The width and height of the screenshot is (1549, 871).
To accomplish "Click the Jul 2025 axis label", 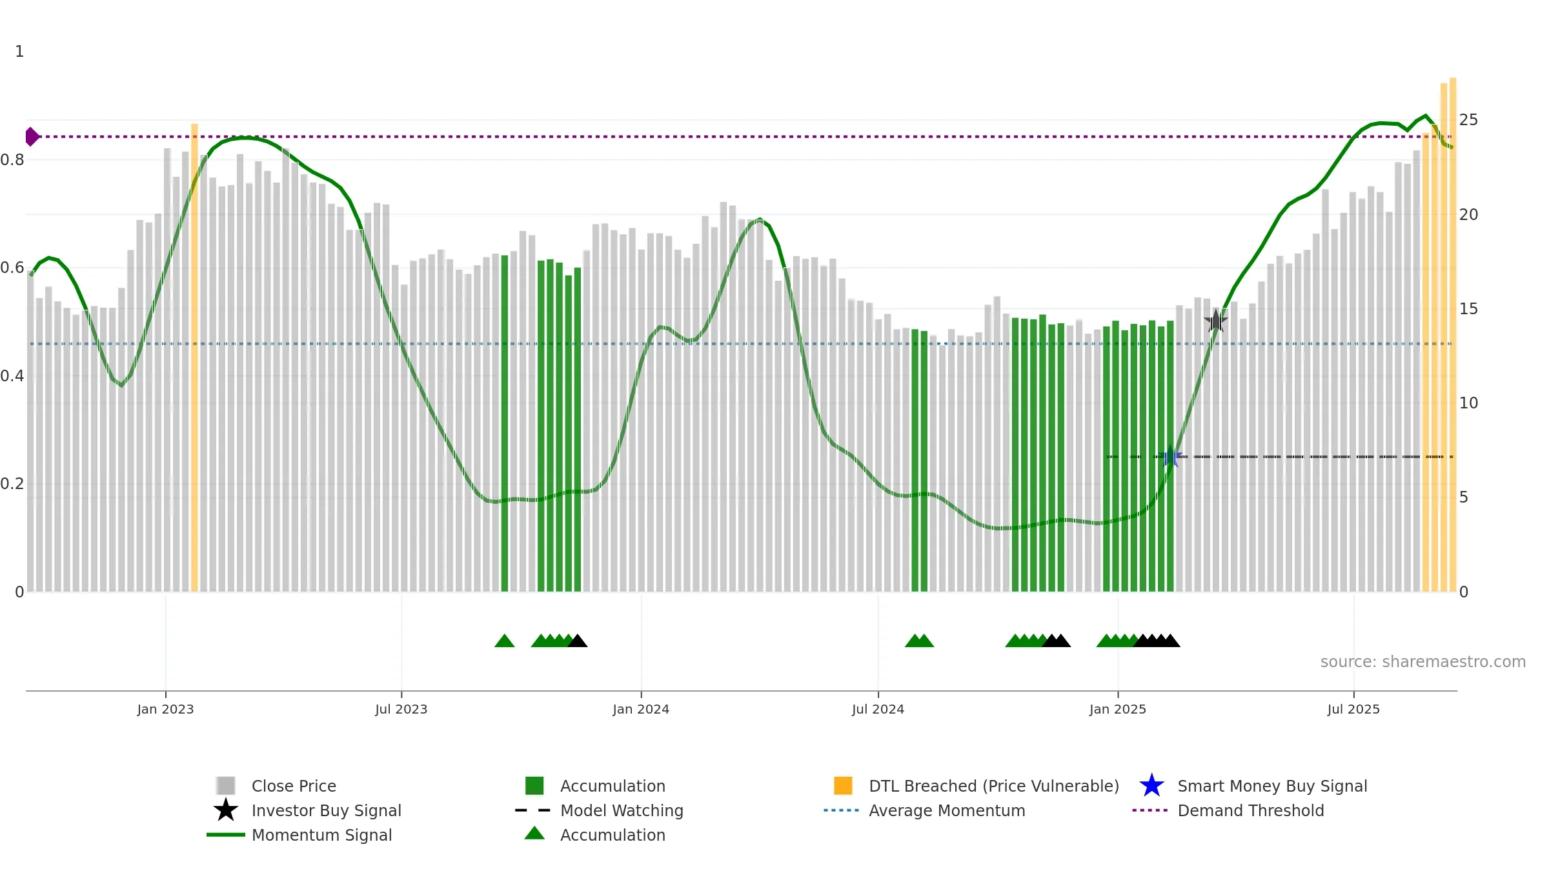I will tap(1353, 709).
